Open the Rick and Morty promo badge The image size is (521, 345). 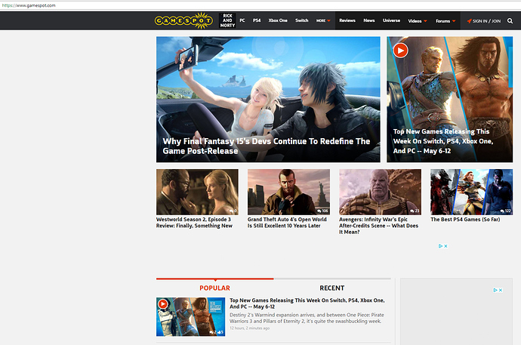[x=227, y=20]
